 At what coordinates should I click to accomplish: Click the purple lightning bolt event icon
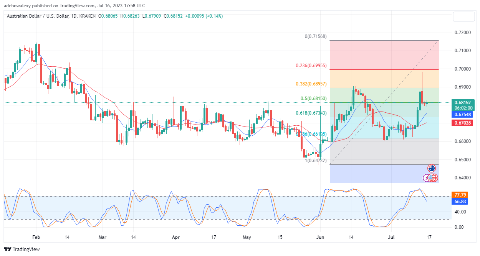pyautogui.click(x=426, y=178)
